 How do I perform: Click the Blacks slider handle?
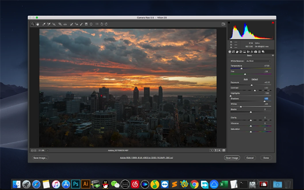pyautogui.click(x=251, y=112)
